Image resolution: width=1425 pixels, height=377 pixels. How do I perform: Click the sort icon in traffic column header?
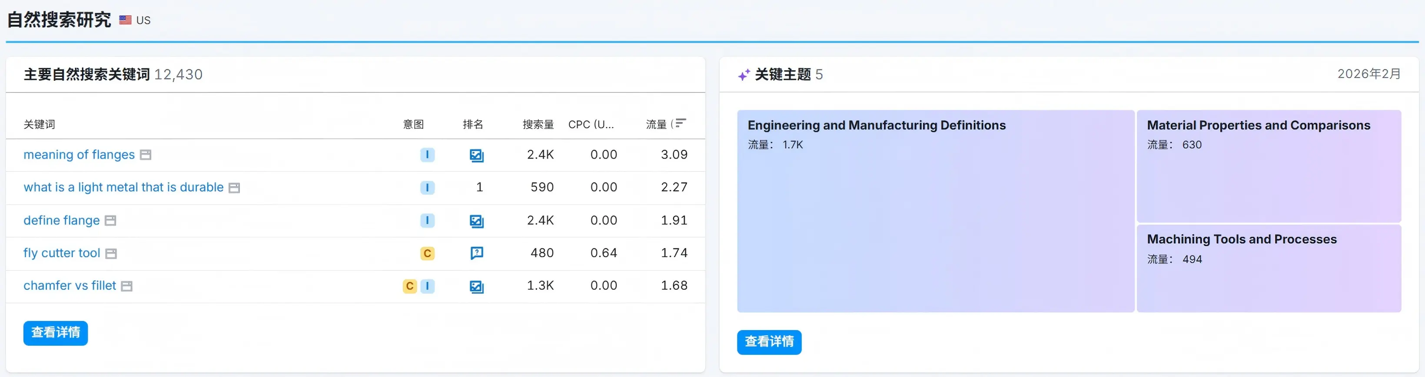coord(681,123)
